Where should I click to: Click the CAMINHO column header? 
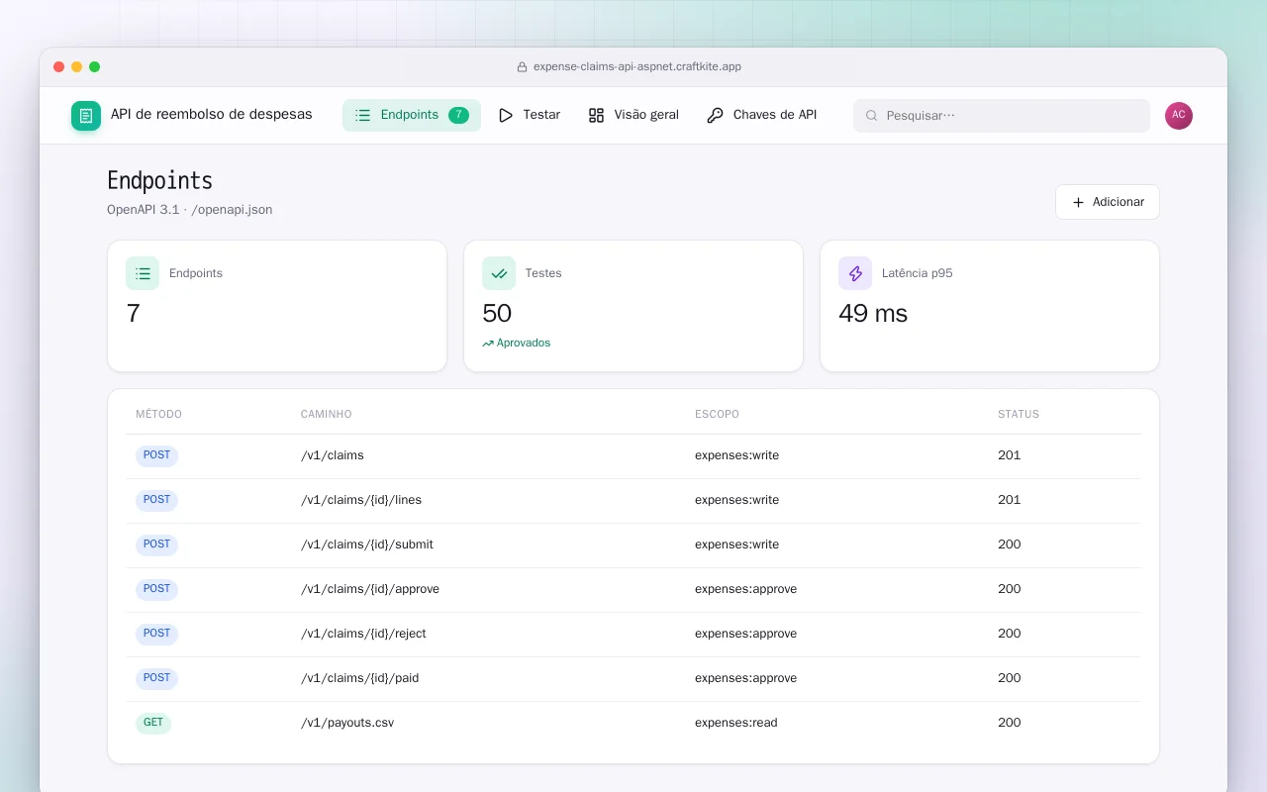pyautogui.click(x=327, y=414)
